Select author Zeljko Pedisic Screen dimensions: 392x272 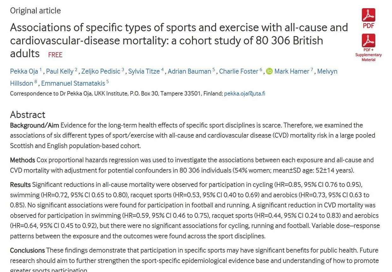point(101,72)
